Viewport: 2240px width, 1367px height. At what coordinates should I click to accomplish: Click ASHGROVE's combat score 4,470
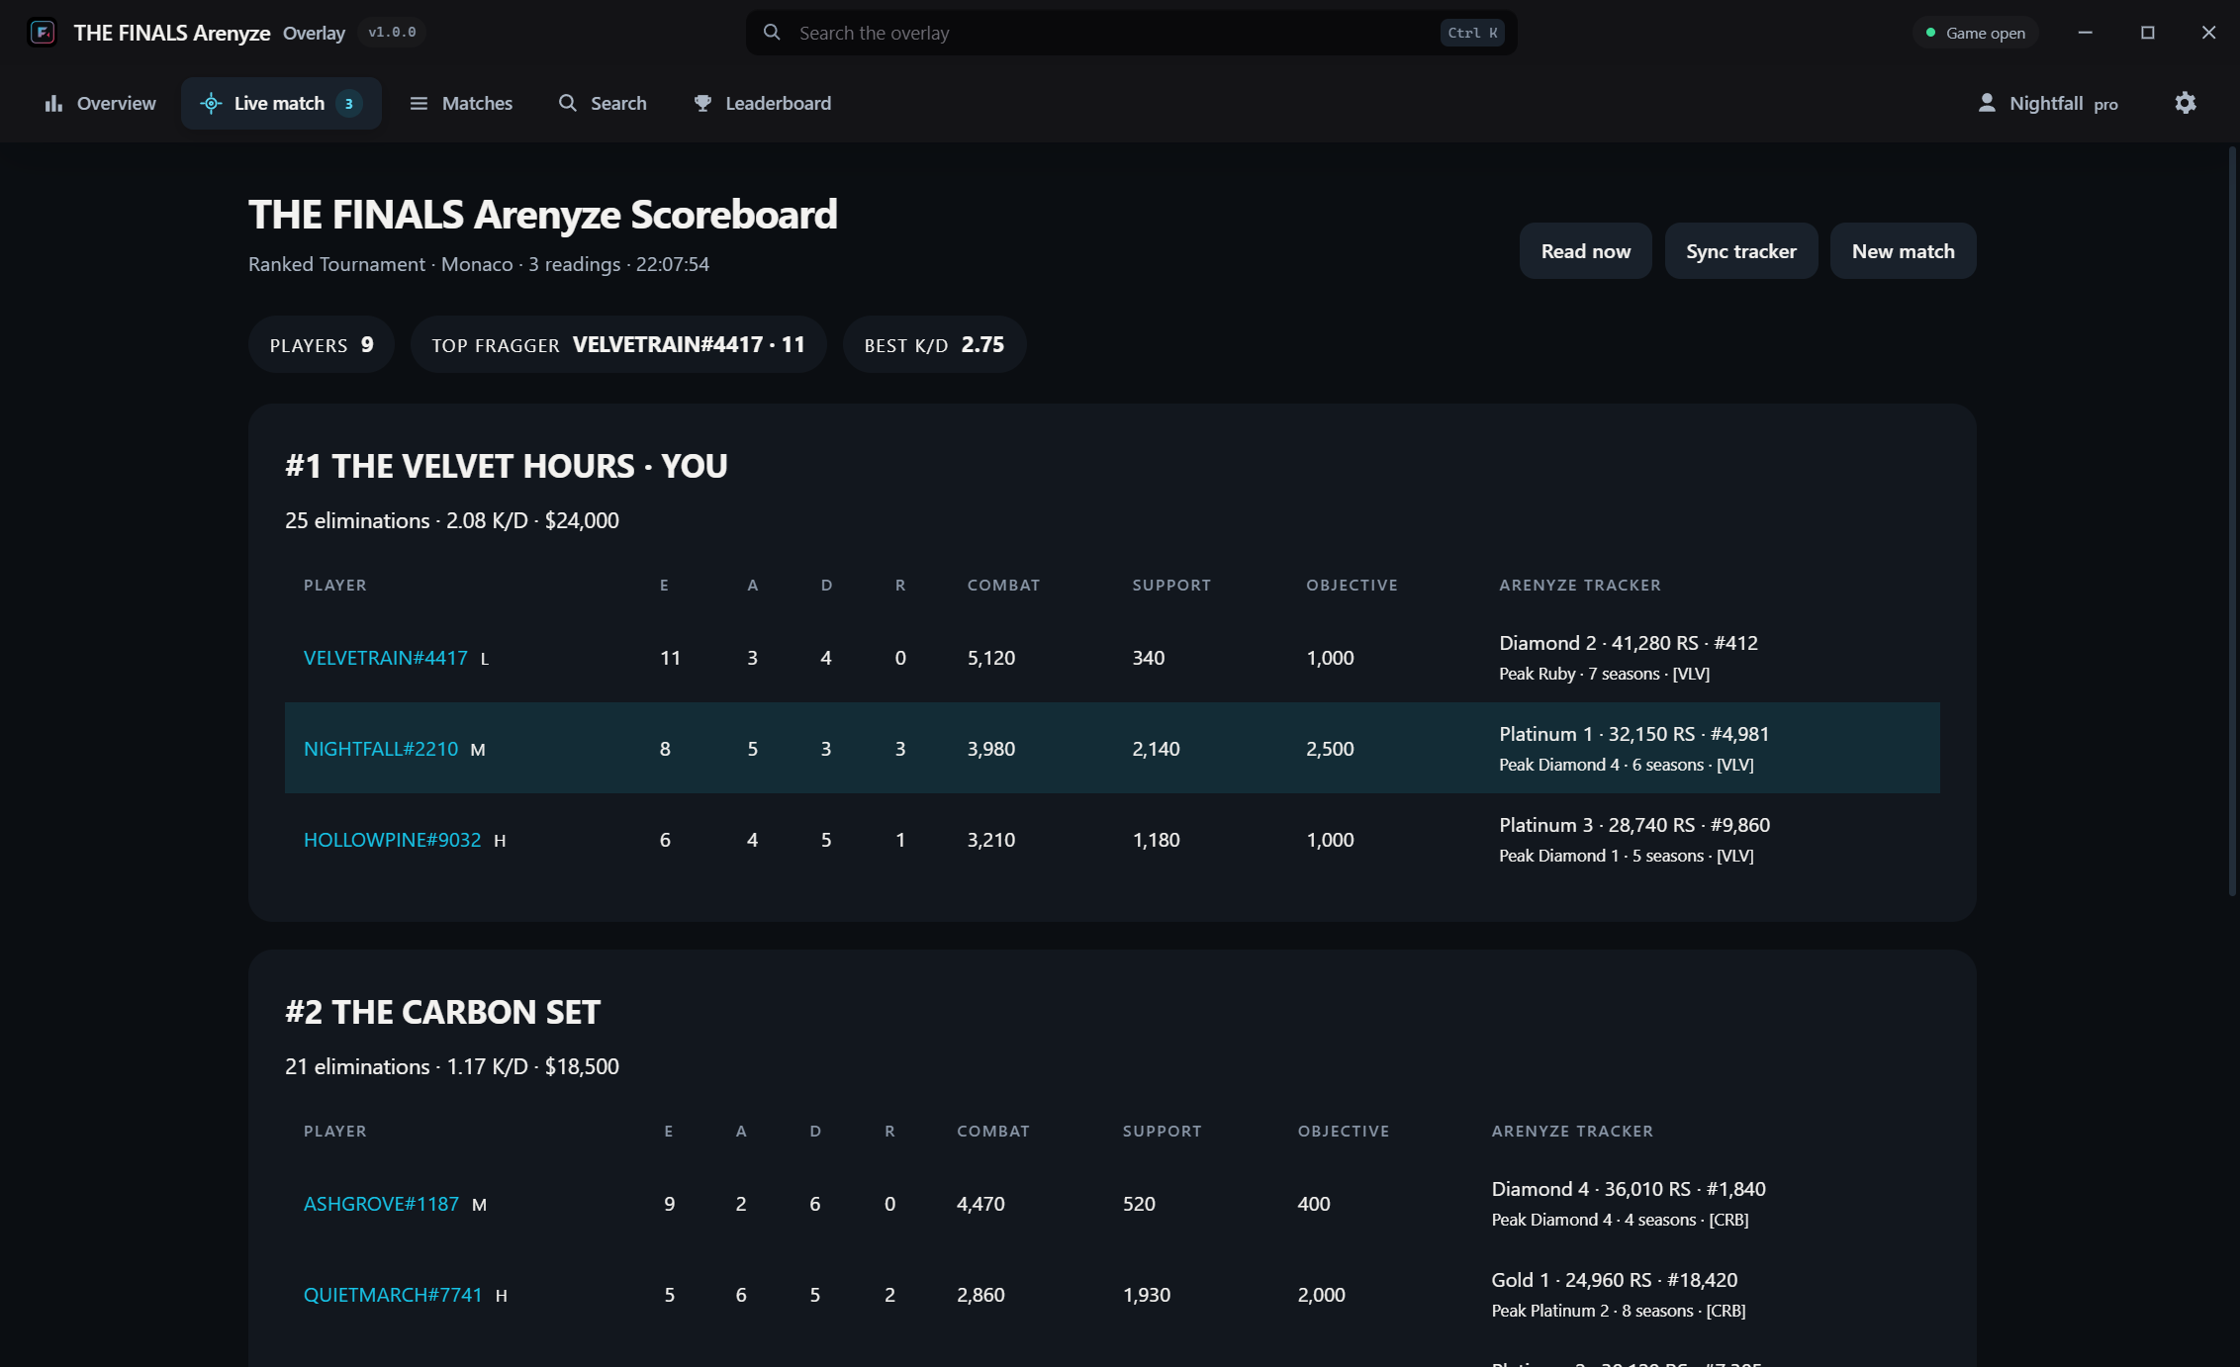coord(980,1204)
